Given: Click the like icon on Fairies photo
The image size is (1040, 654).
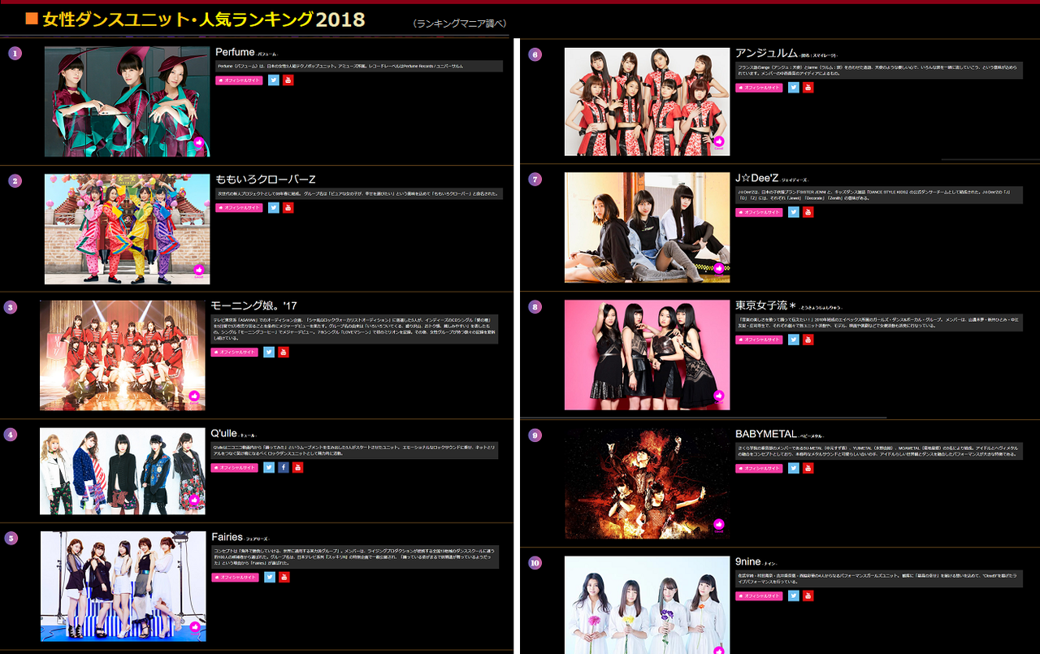Looking at the screenshot, I should pos(194,627).
